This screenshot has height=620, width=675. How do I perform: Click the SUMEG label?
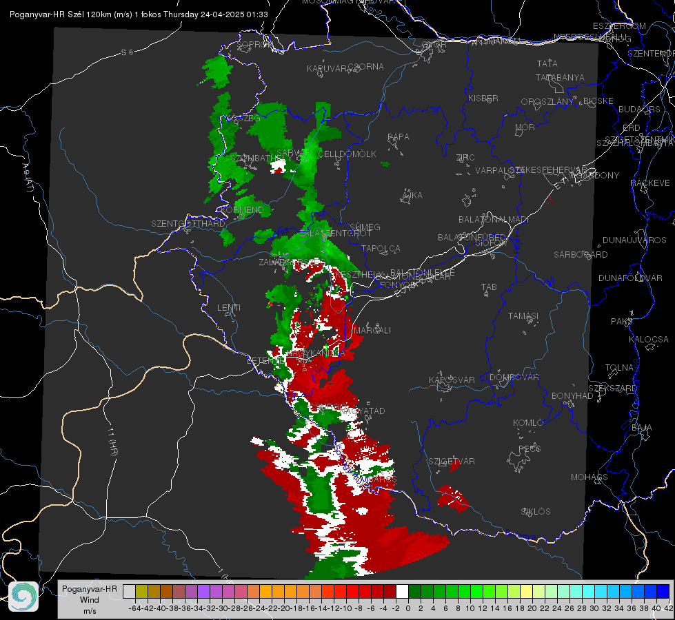click(x=365, y=227)
